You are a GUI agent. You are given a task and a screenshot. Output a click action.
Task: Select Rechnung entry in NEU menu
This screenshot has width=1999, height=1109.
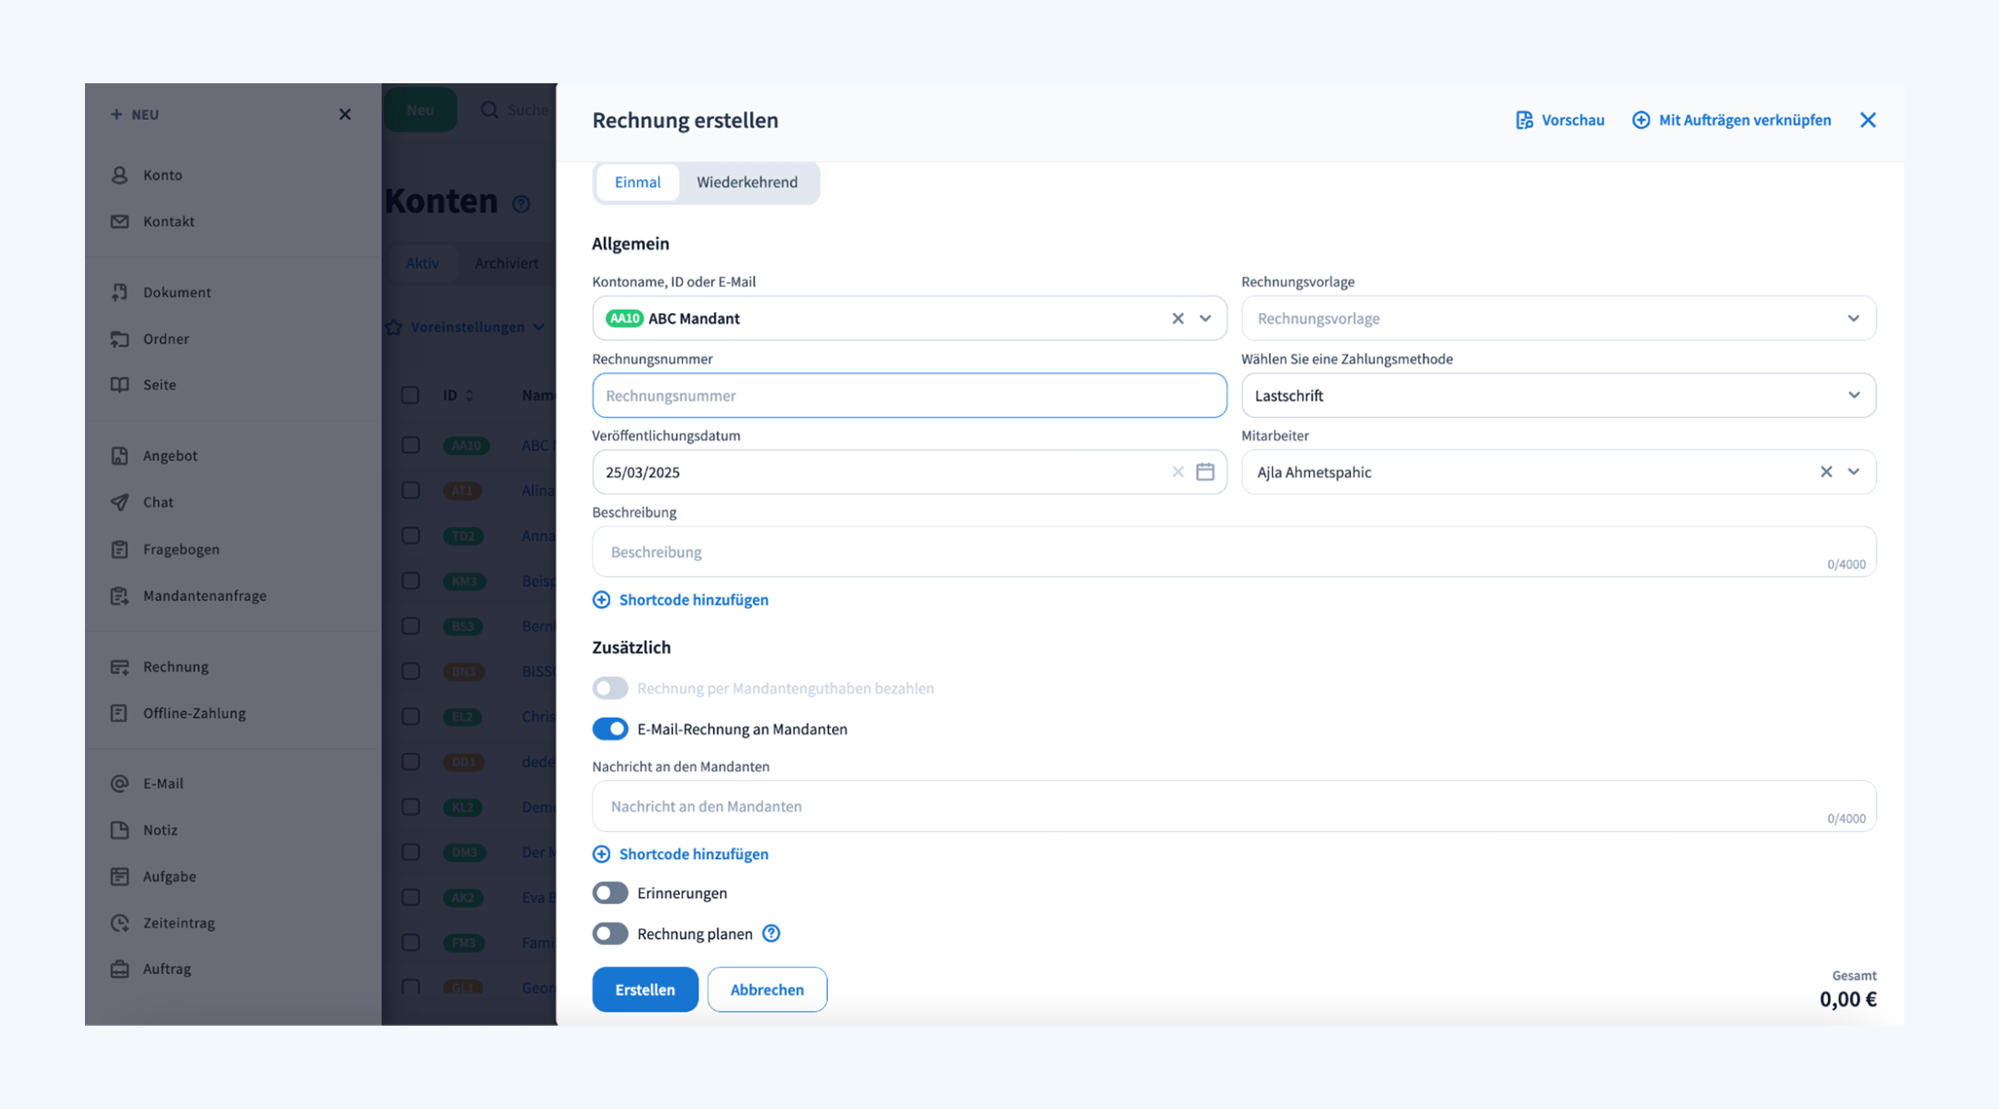click(176, 667)
